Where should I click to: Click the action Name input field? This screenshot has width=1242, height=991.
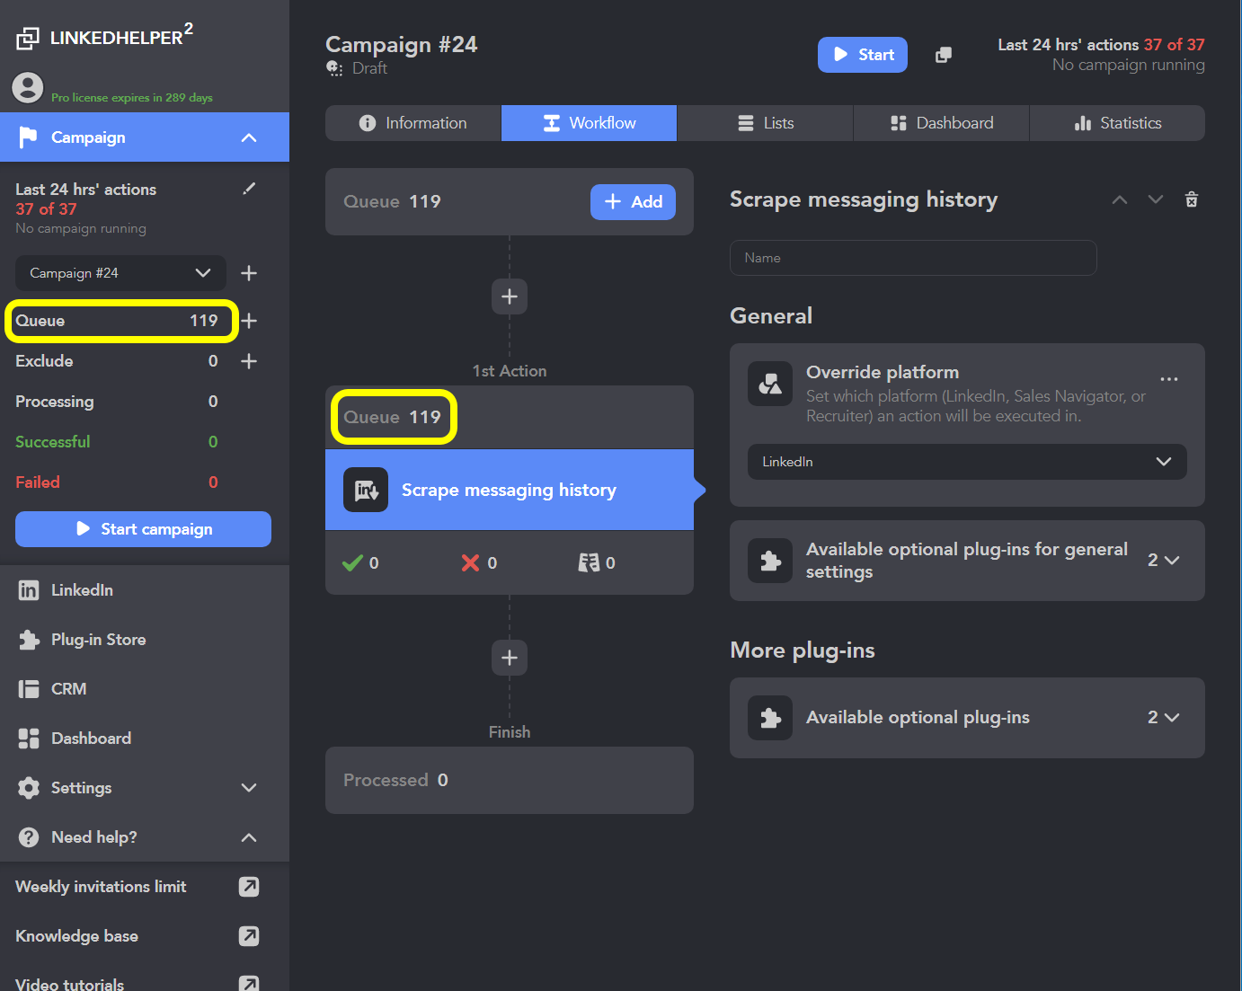click(913, 258)
